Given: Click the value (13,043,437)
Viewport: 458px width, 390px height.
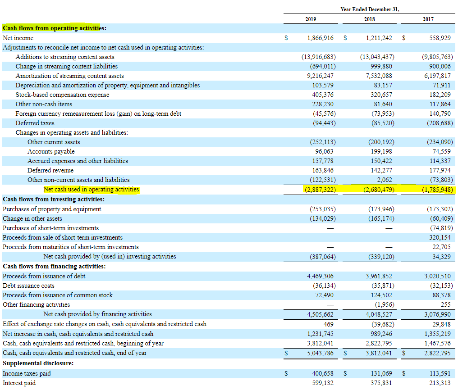Looking at the screenshot, I should coord(377,57).
